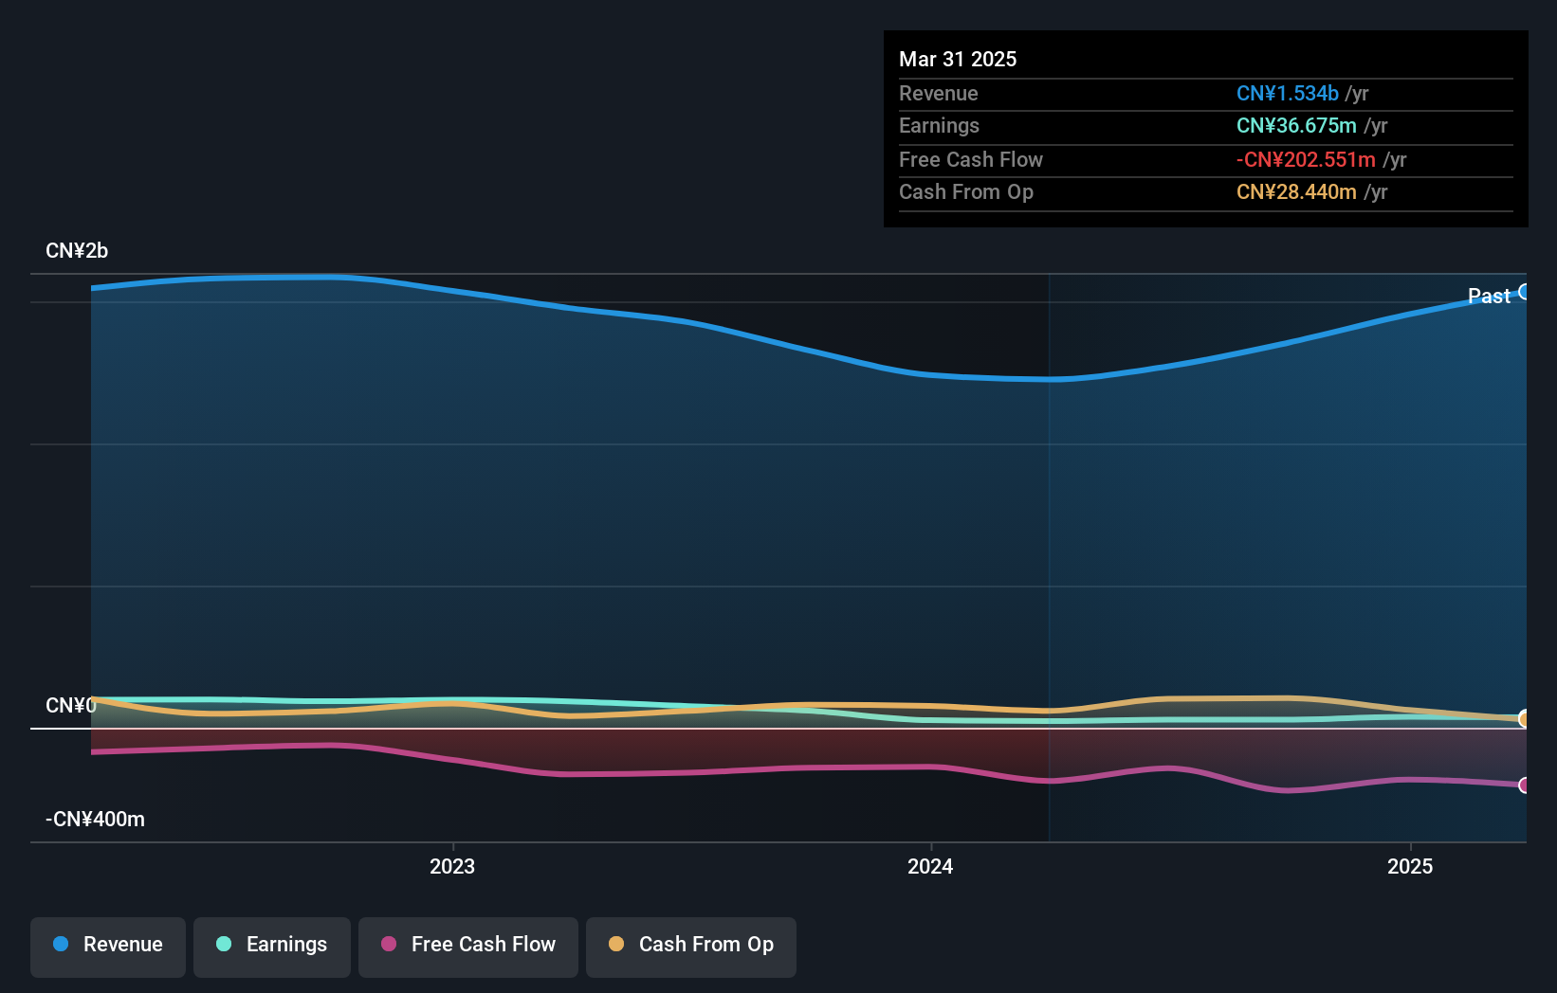The image size is (1557, 993).
Task: Click the CN¥28.440m cash from op value
Action: 1296,192
